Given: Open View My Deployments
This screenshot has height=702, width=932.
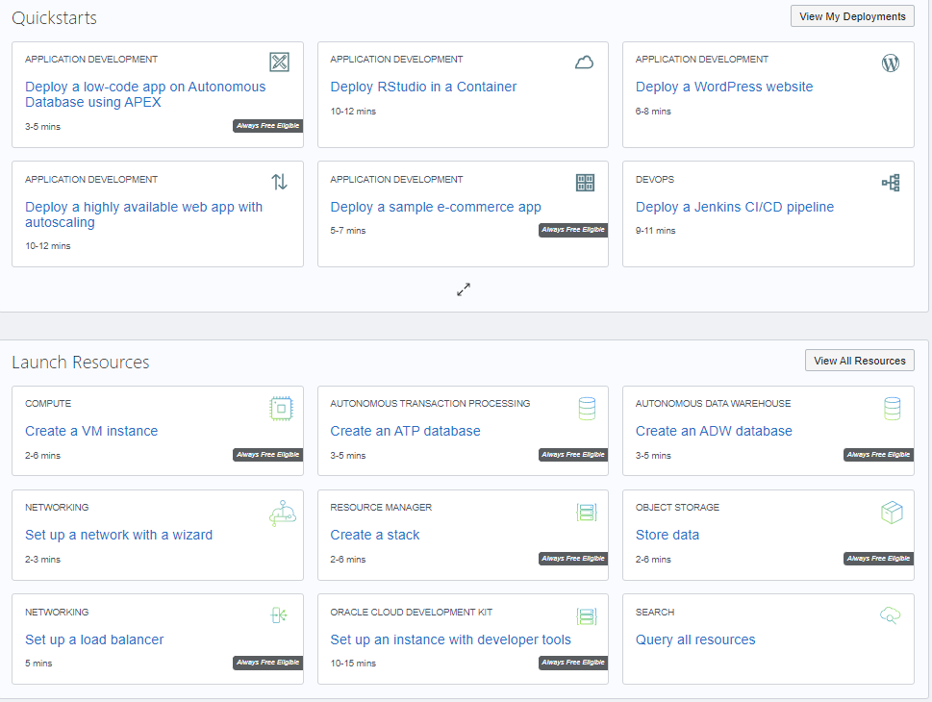Looking at the screenshot, I should (x=852, y=16).
